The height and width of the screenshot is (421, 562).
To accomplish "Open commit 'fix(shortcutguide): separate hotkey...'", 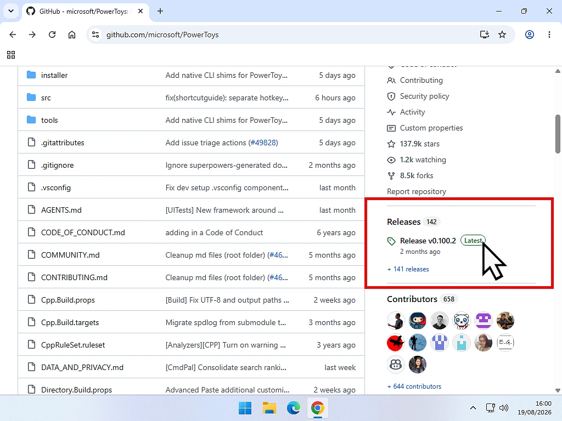I will coord(227,98).
